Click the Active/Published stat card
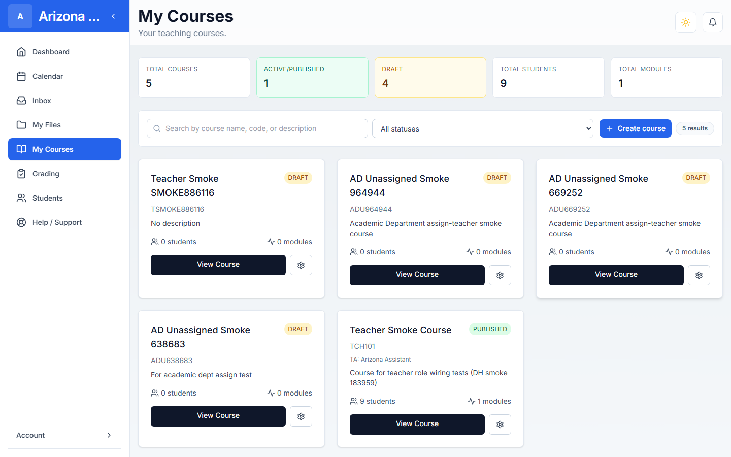Screen dimensions: 731x457 click(x=312, y=78)
